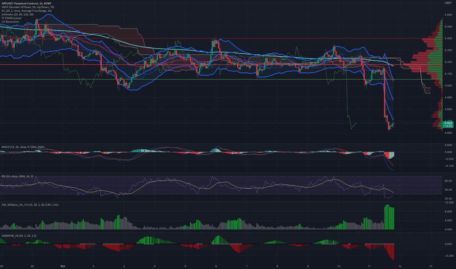456x269 pixels.
Task: Click the 4.800 price axis label
Action: click(448, 110)
